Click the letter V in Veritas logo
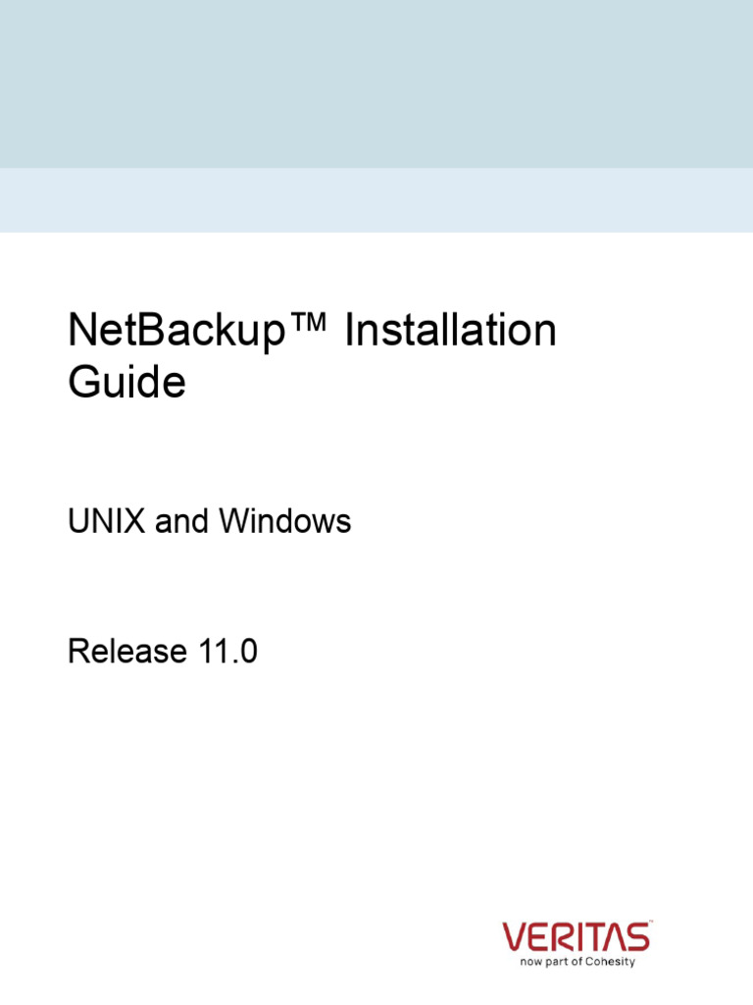The image size is (753, 1005). (518, 937)
